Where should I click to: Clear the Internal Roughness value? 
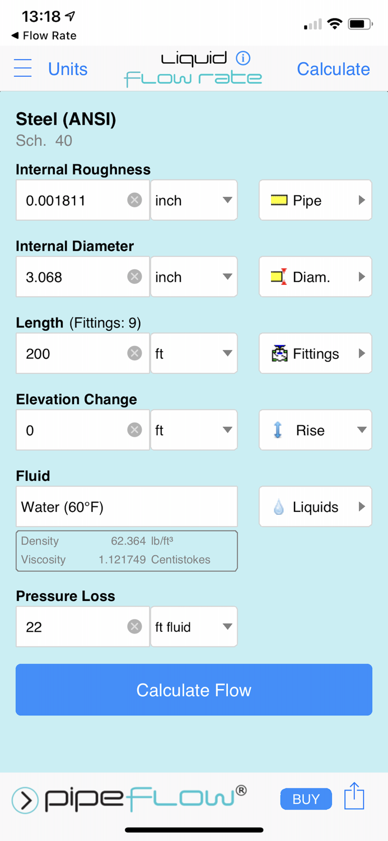(x=134, y=200)
